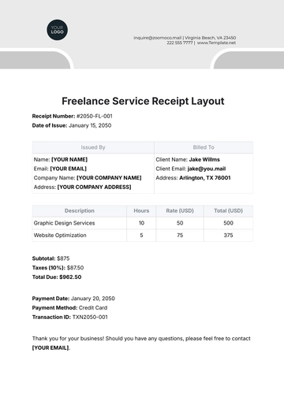The image size is (284, 401).
Task: Click the Description column header
Action: pos(80,211)
